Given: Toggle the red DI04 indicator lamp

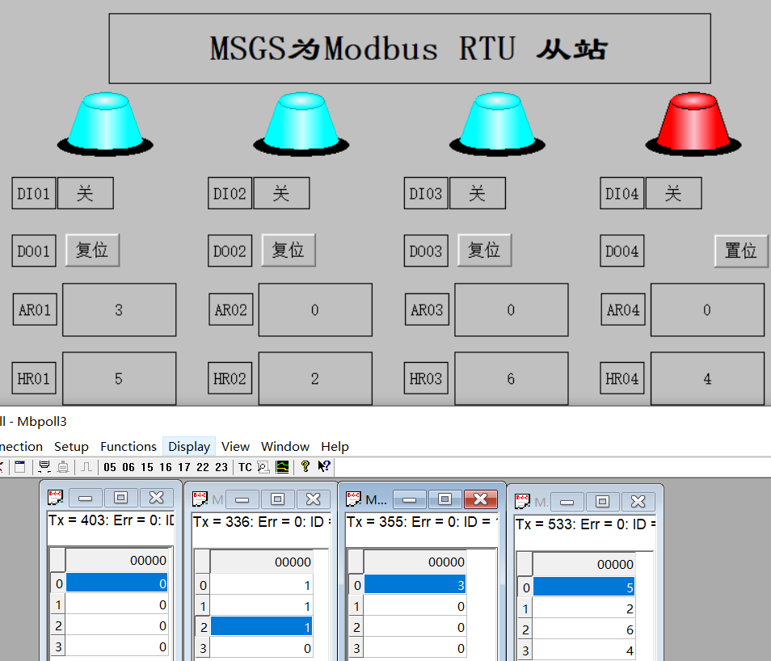Looking at the screenshot, I should 693,123.
